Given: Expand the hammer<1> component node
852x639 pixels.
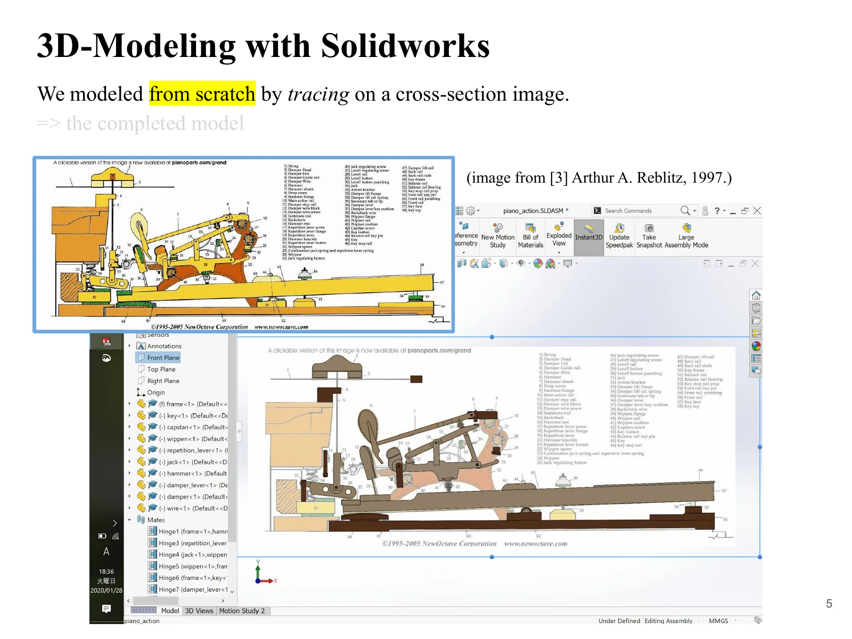Looking at the screenshot, I should pos(129,473).
